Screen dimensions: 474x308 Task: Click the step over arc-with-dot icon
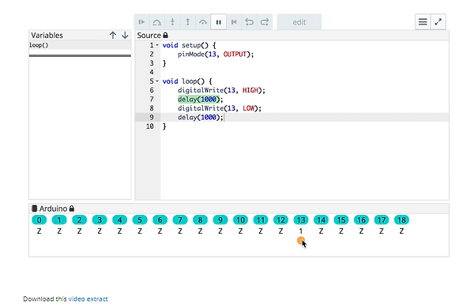(203, 22)
